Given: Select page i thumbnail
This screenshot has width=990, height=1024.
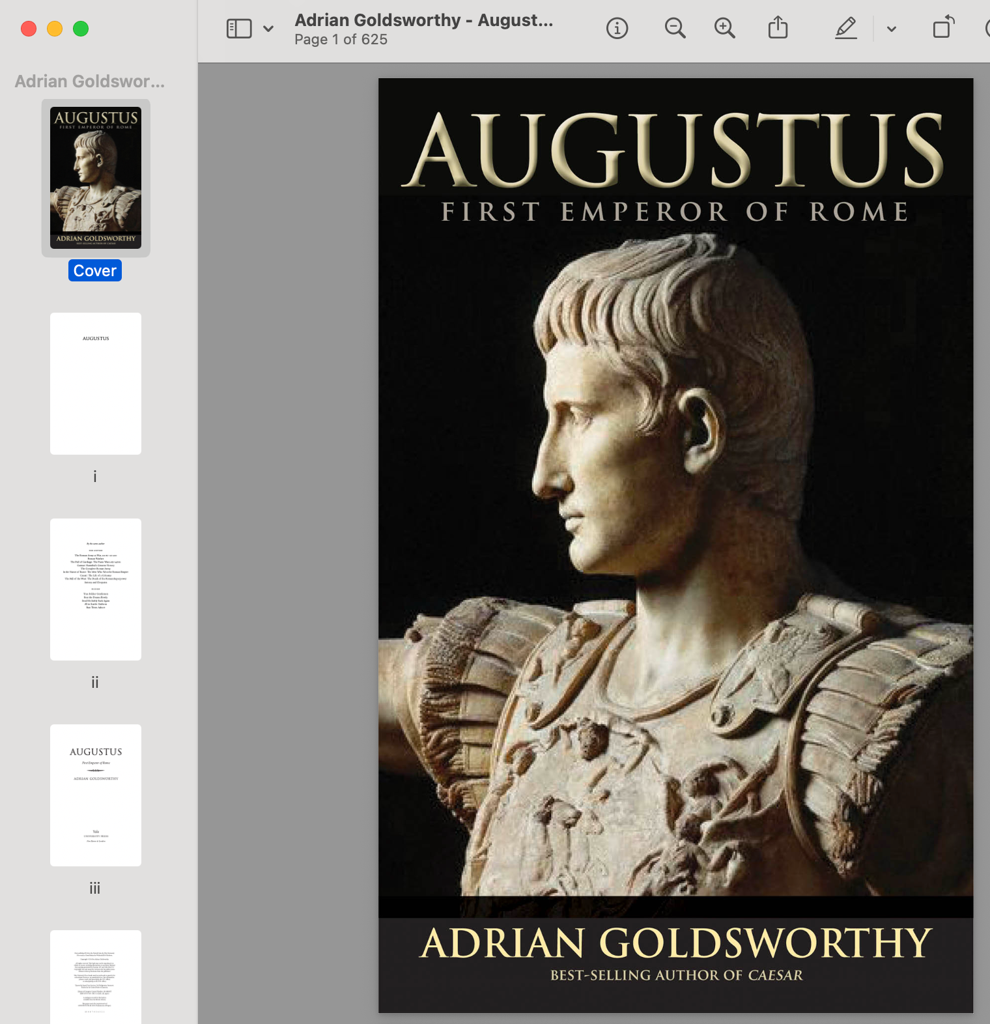Looking at the screenshot, I should point(96,384).
